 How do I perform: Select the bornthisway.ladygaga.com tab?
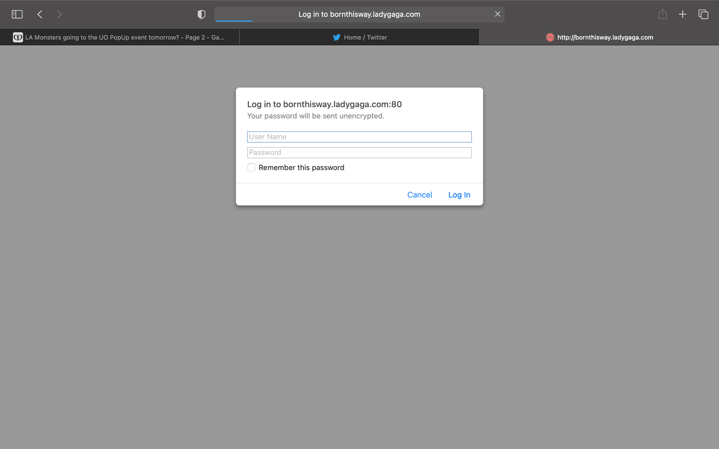(599, 37)
